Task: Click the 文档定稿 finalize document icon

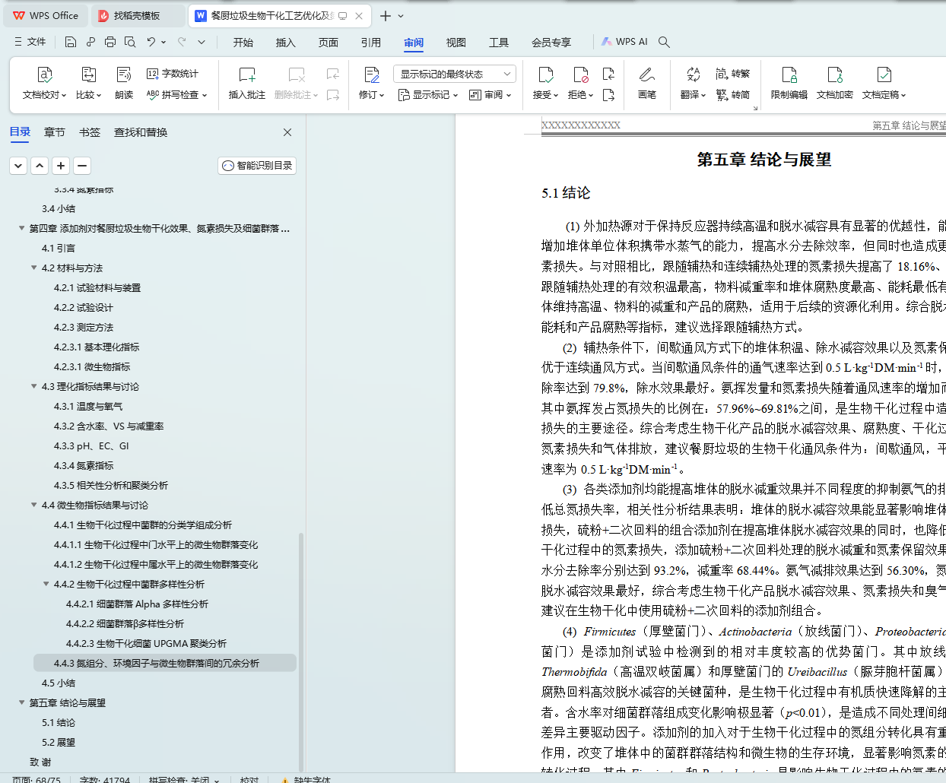Action: click(x=884, y=74)
